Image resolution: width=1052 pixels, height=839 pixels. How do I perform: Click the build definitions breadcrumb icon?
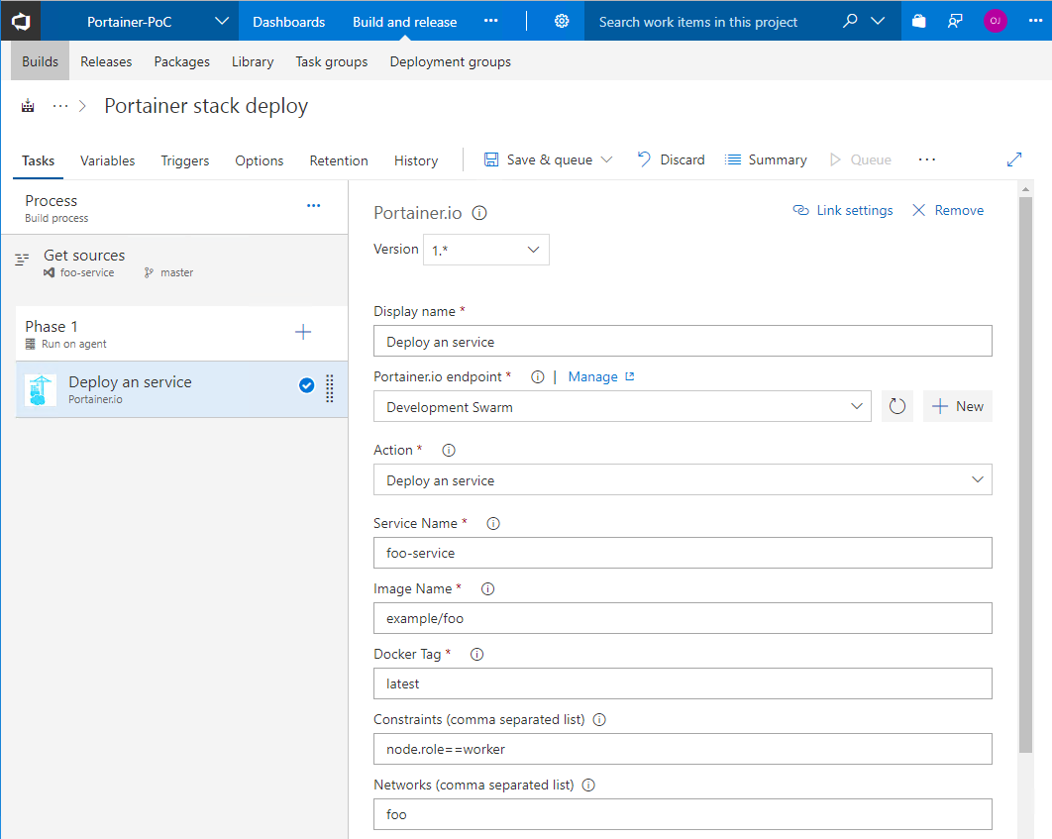(x=28, y=106)
